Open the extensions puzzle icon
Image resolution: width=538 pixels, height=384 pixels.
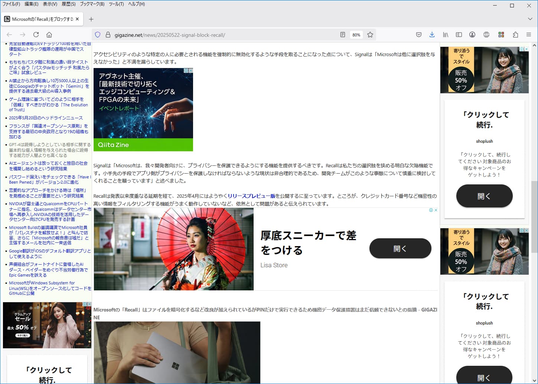[515, 35]
